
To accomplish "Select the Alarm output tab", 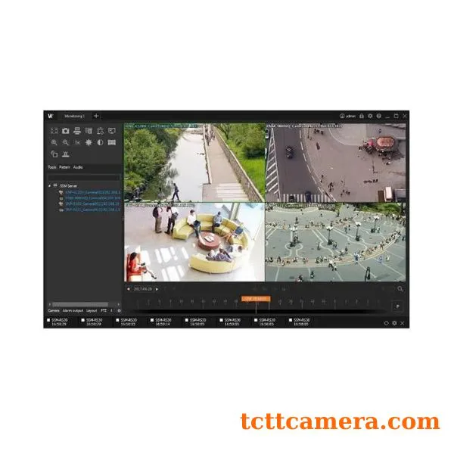I will point(73,310).
